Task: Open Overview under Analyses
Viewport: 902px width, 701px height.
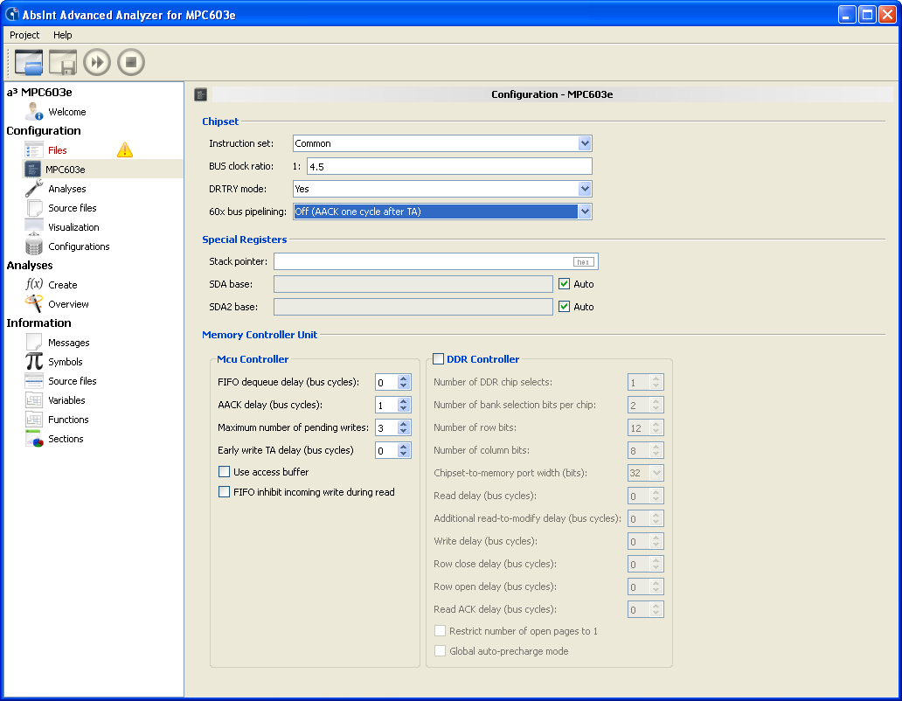Action: click(x=68, y=304)
